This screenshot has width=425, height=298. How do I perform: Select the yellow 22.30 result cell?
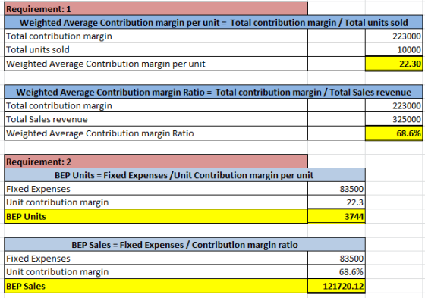pos(394,64)
